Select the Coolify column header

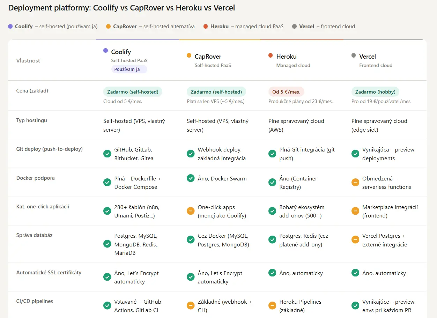tap(121, 52)
